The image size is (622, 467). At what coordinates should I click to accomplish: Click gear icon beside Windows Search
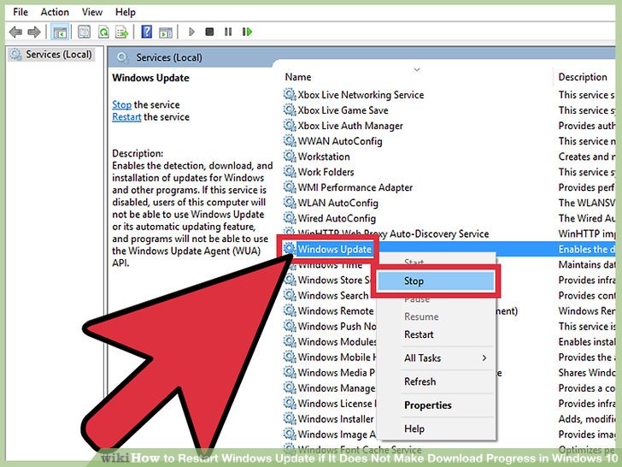(290, 295)
